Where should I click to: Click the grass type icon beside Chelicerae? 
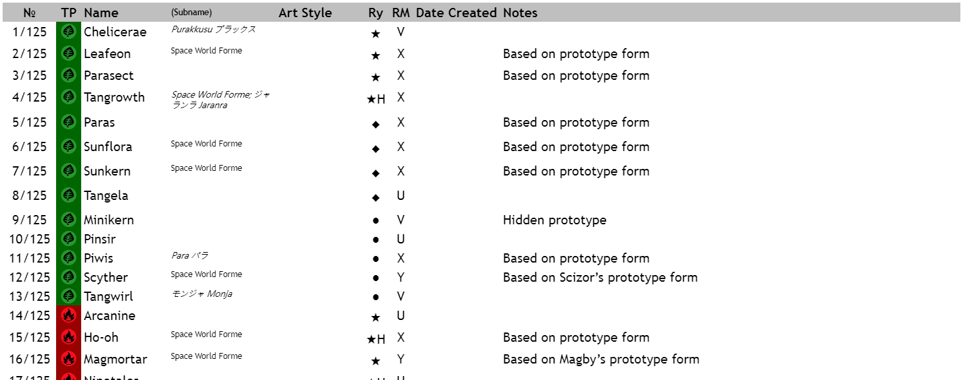click(x=69, y=31)
